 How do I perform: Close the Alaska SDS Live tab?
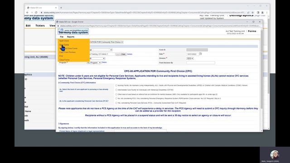[56, 8]
